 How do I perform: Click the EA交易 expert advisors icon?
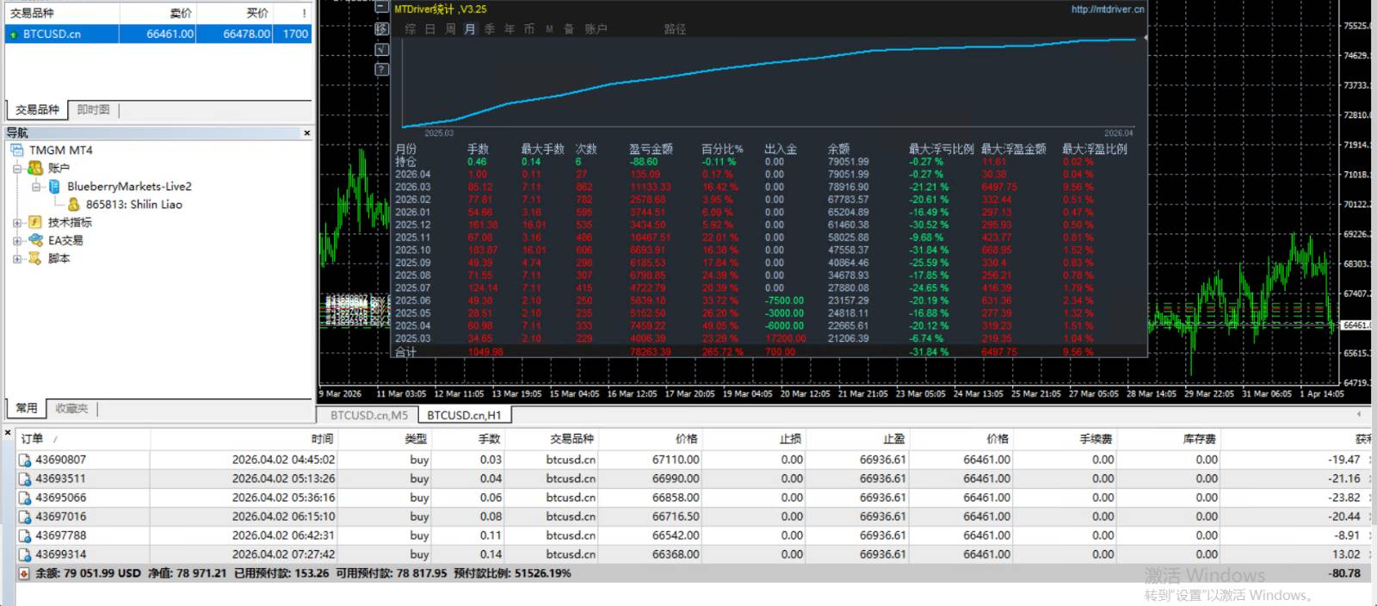34,240
